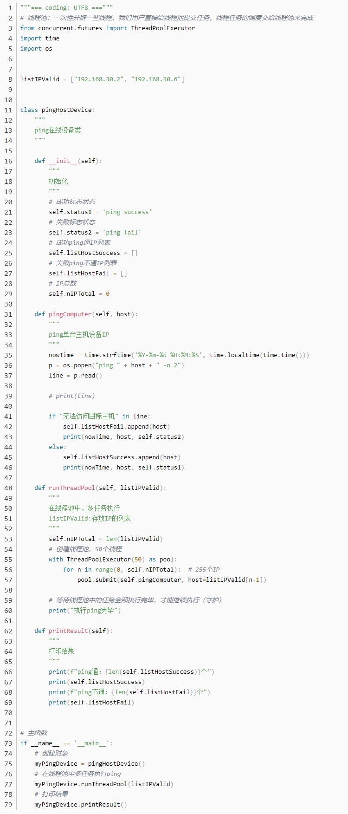The width and height of the screenshot is (348, 814).
Task: Click the '# 主函数' comment
Action: coord(34,733)
